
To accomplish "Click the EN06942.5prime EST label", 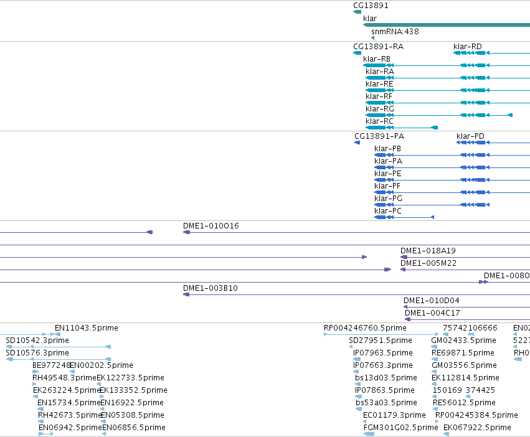I will [x=70, y=428].
